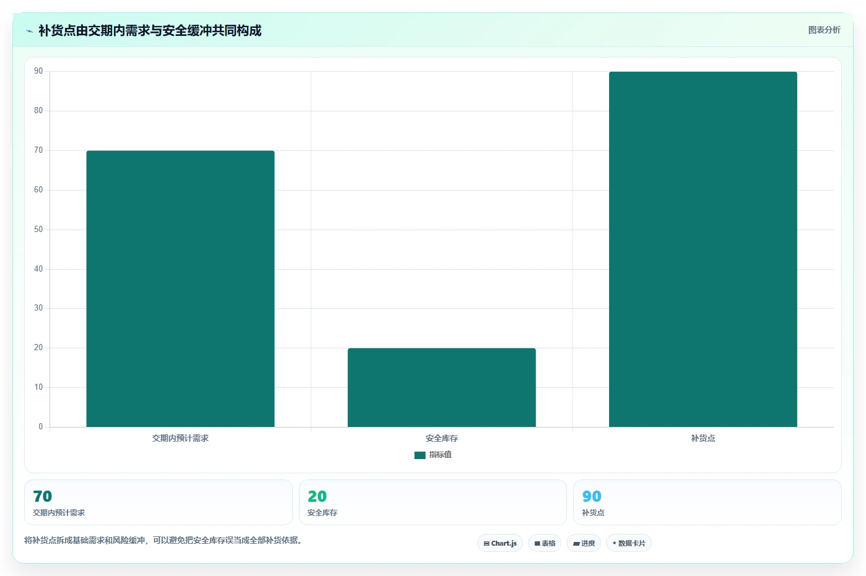
Task: Click the footnote text about 安全库存误当成全部补货依据
Action: (163, 540)
